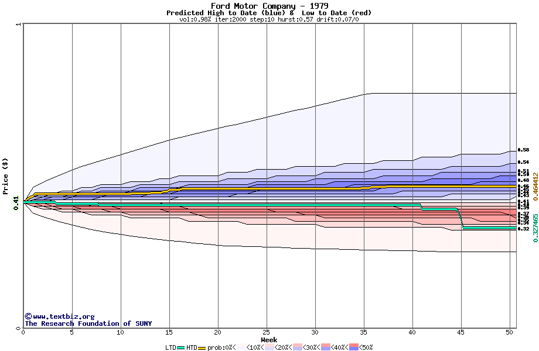Click the y-axis top tick label '1'

[x=19, y=24]
